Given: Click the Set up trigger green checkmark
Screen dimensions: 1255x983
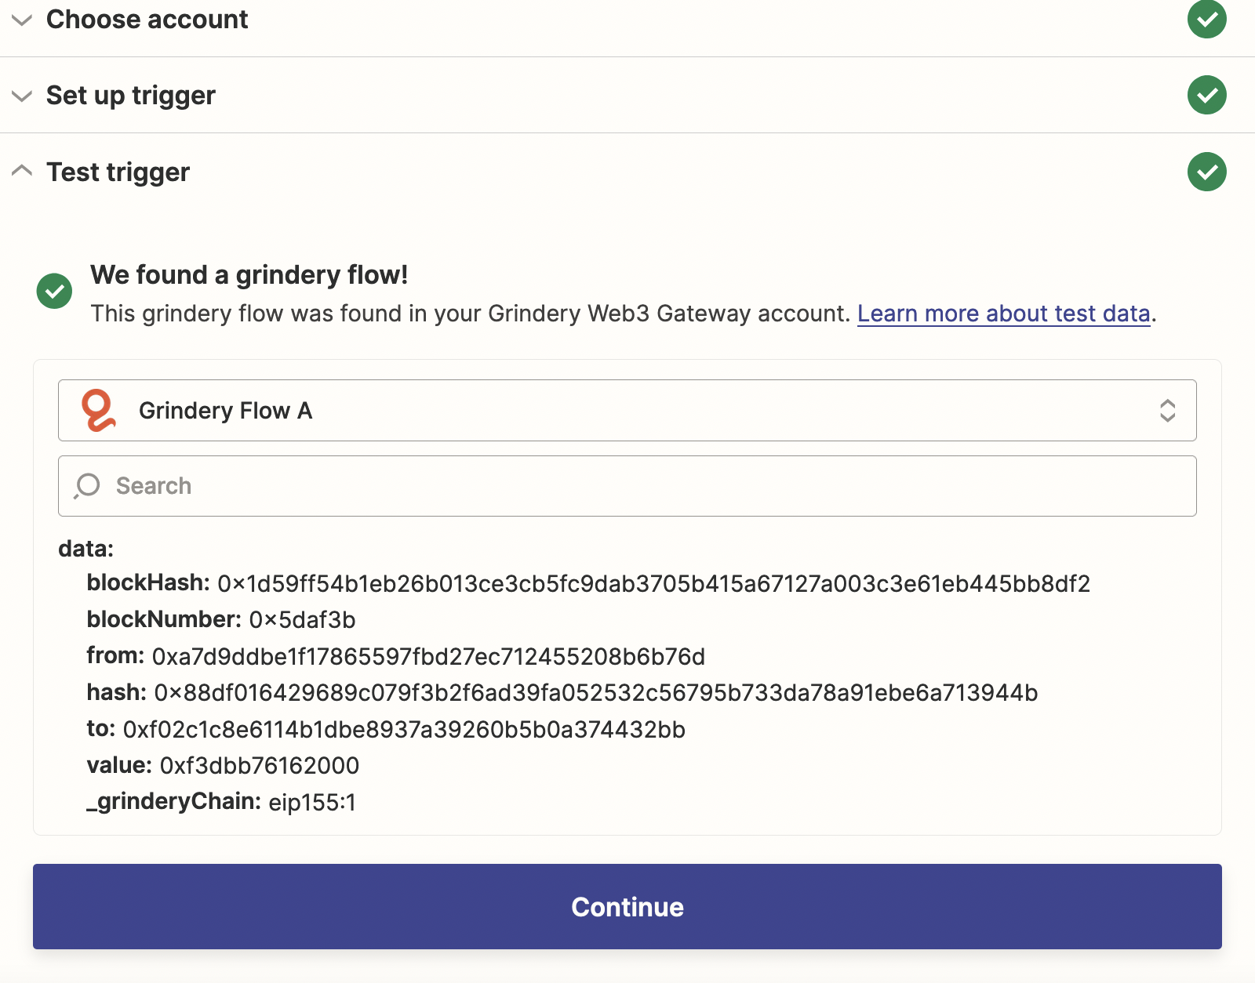Looking at the screenshot, I should click(1206, 95).
